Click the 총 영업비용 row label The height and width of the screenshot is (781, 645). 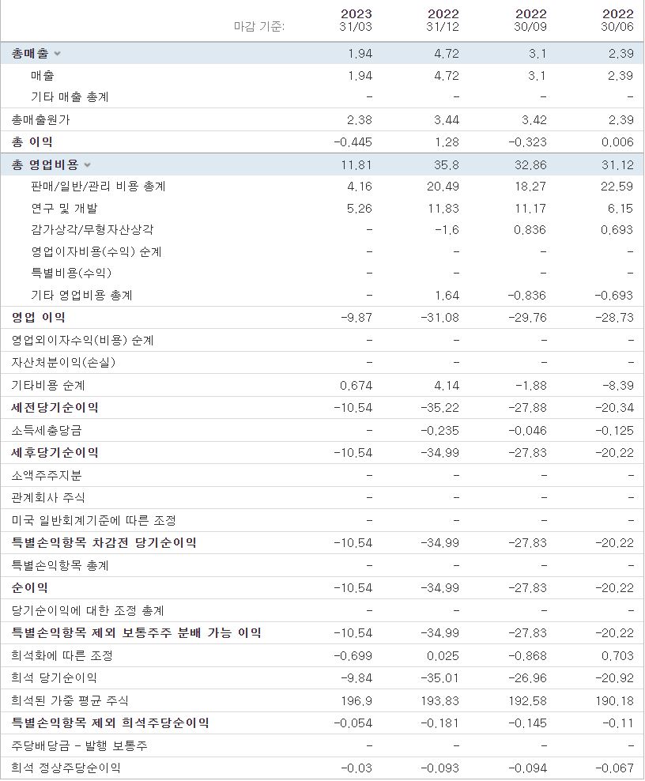tap(45, 164)
